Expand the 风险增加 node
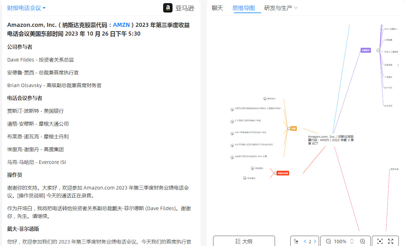Viewport: 405px width, 246px height. point(252,168)
